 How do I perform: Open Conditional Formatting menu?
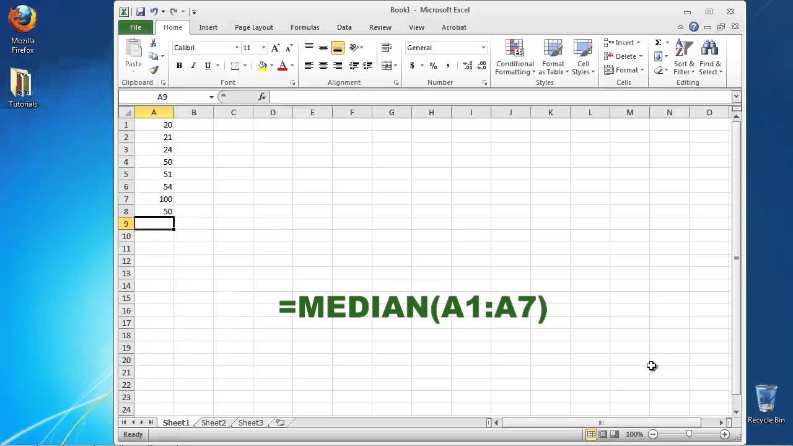click(515, 57)
